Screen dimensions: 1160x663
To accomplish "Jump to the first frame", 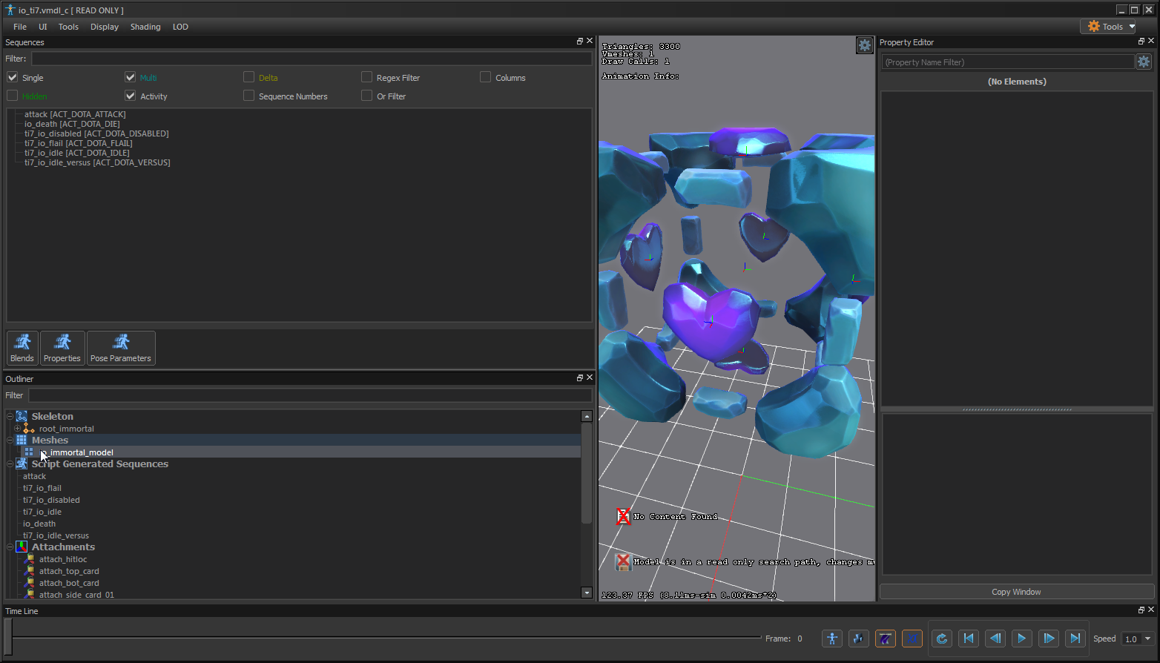I will pyautogui.click(x=969, y=639).
